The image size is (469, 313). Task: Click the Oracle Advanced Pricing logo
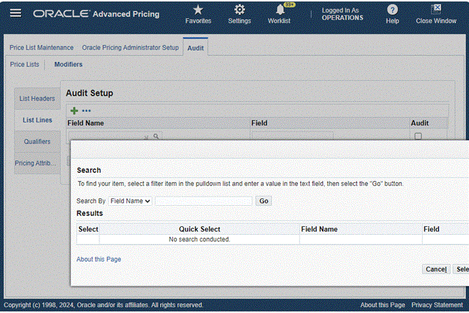pyautogui.click(x=96, y=14)
